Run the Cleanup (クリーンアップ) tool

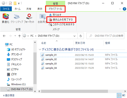tap(17, 18)
